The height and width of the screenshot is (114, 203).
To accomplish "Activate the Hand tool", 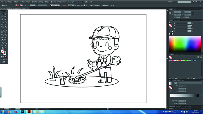I will click(x=2, y=48).
